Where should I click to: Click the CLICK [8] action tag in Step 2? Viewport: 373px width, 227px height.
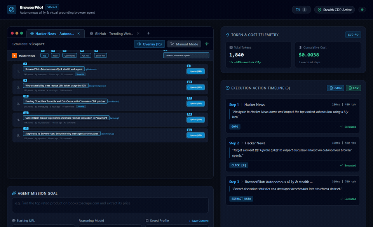(239, 165)
